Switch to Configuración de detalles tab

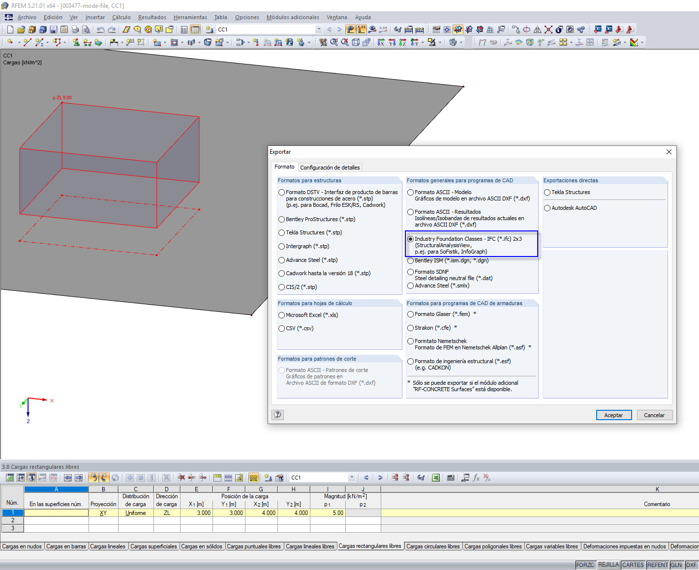[330, 168]
